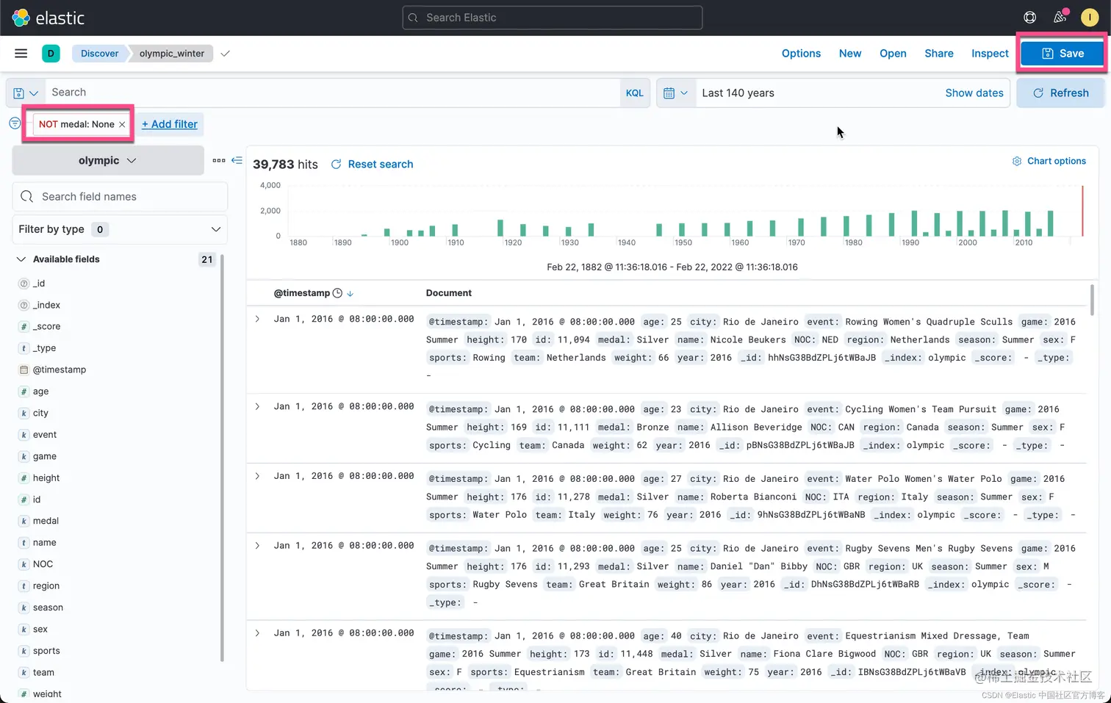1111x703 pixels.
Task: Expand the Cycling Women's Team Pursuit document
Action: pos(257,406)
